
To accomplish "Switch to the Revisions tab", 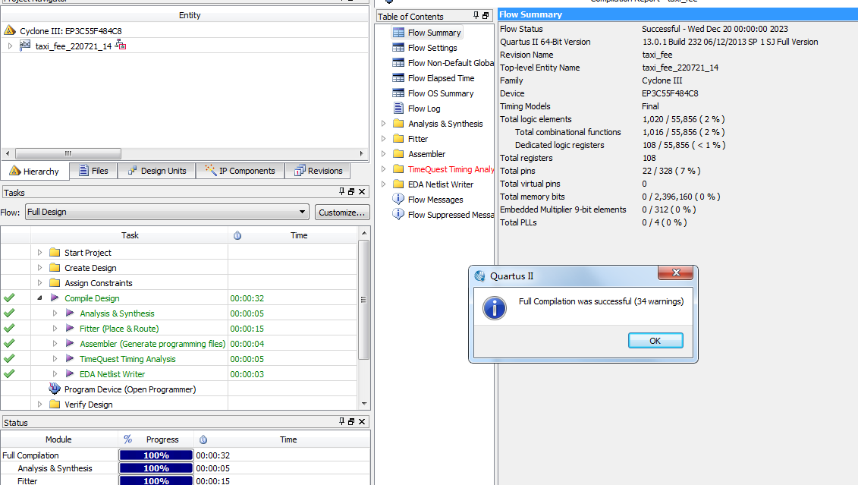I will 319,171.
